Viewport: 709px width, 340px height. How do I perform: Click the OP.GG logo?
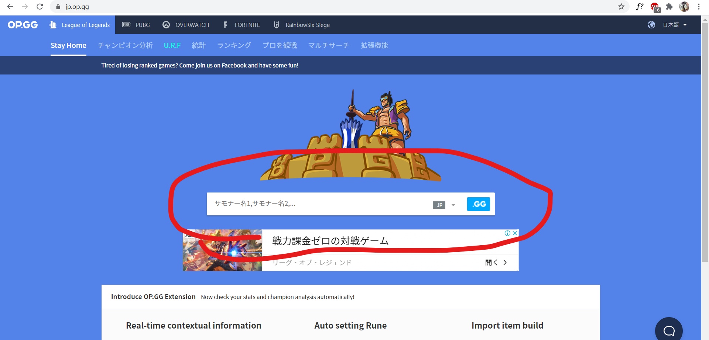tap(23, 25)
